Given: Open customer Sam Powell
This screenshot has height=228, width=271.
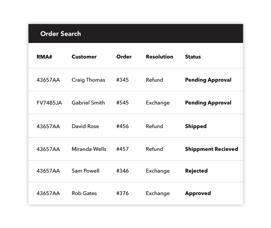Looking at the screenshot, I should (x=85, y=171).
